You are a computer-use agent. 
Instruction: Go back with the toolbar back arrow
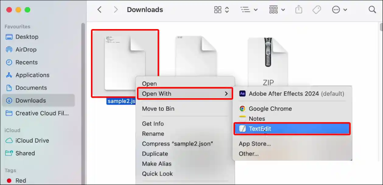pyautogui.click(x=99, y=10)
